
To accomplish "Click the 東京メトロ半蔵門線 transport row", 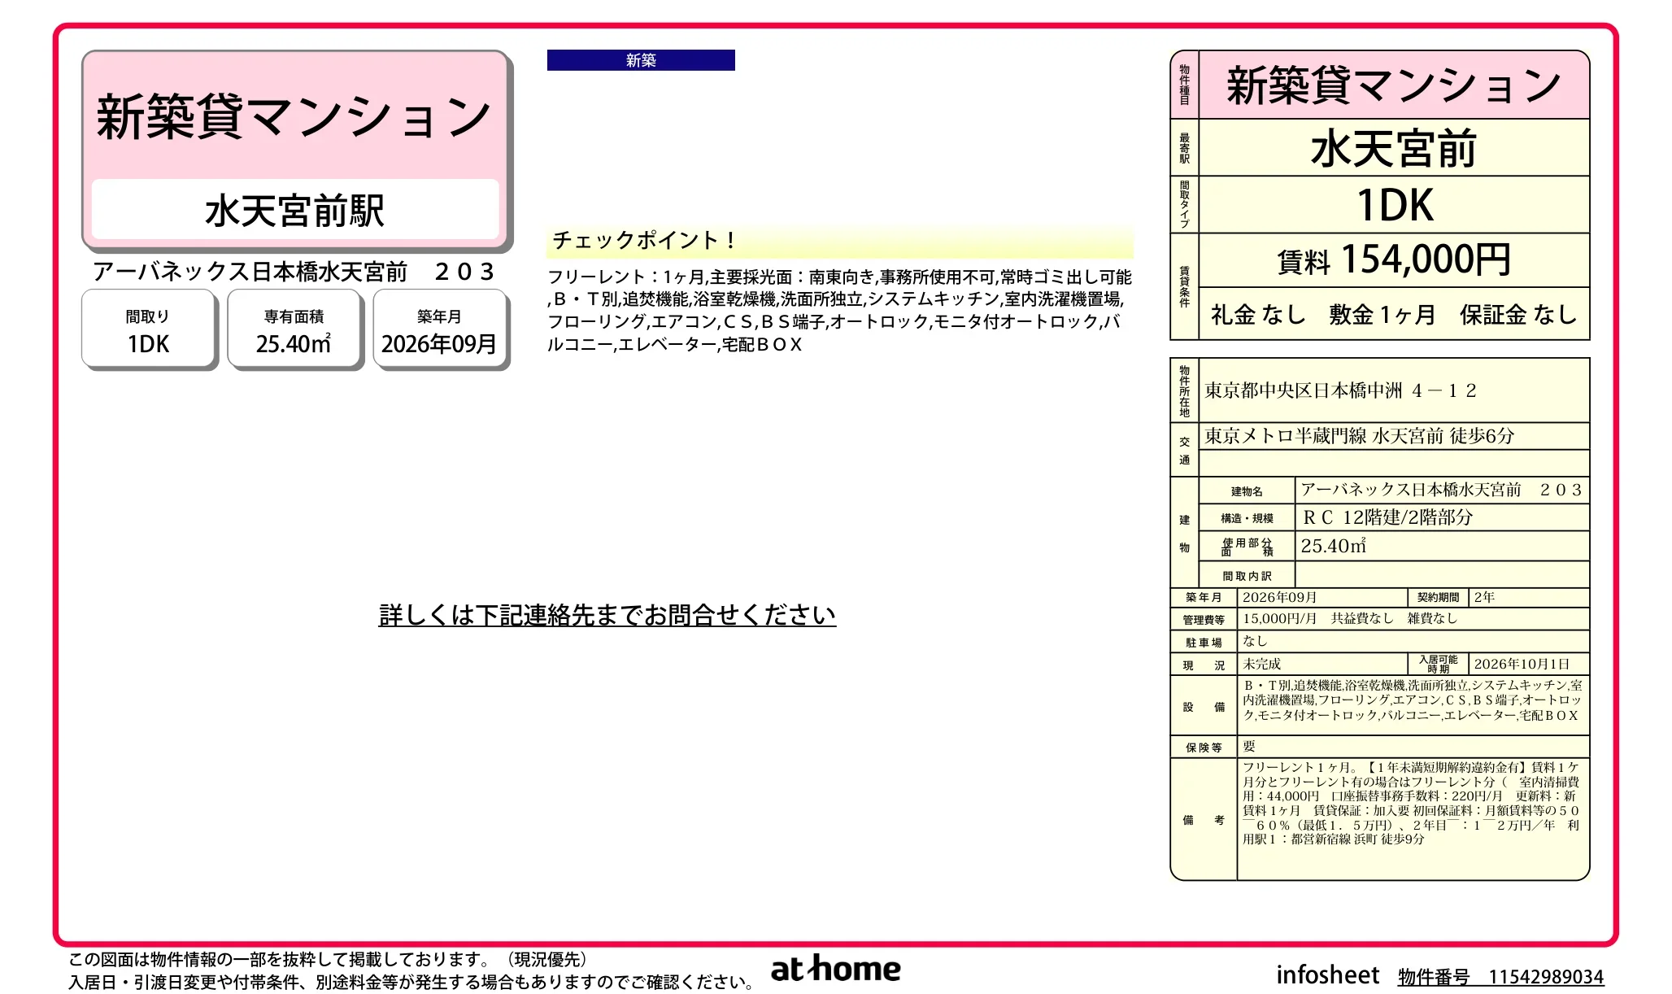I will pos(1394,436).
